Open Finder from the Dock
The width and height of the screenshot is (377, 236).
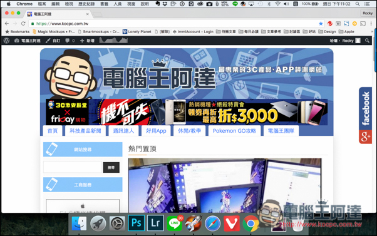point(79,223)
